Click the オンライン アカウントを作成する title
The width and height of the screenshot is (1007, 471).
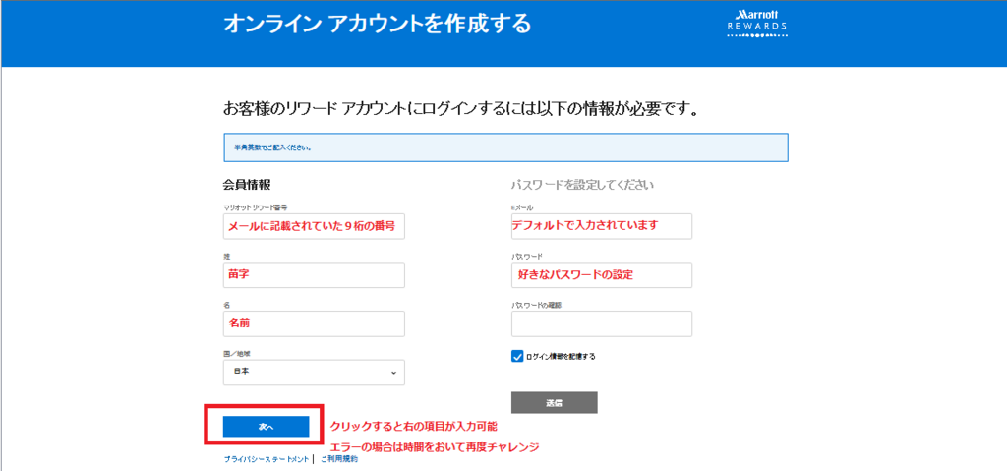coord(377,25)
